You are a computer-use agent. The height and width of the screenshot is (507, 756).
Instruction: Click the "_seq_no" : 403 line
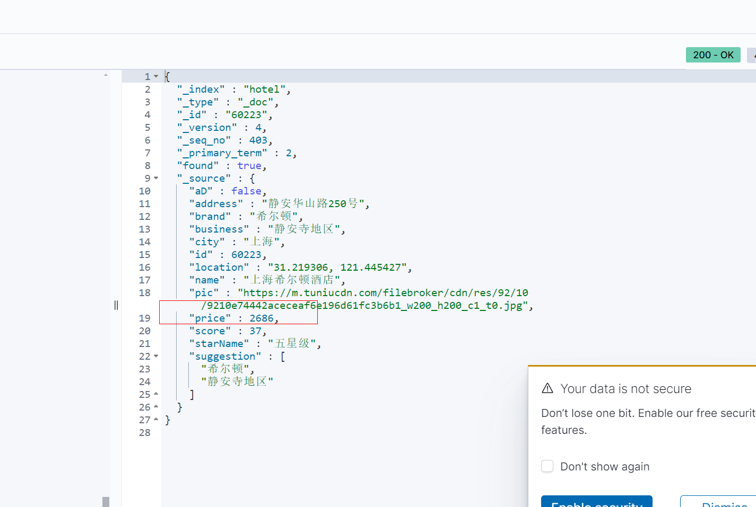point(225,140)
